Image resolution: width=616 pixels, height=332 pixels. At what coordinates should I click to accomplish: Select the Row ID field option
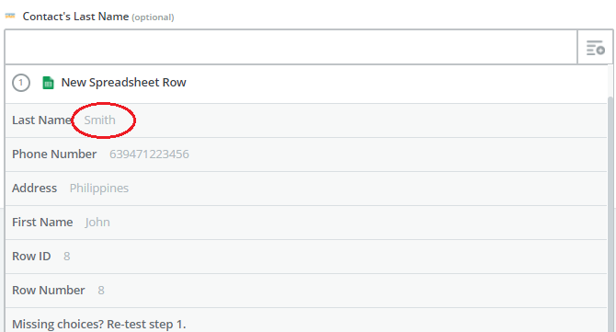tap(306, 257)
